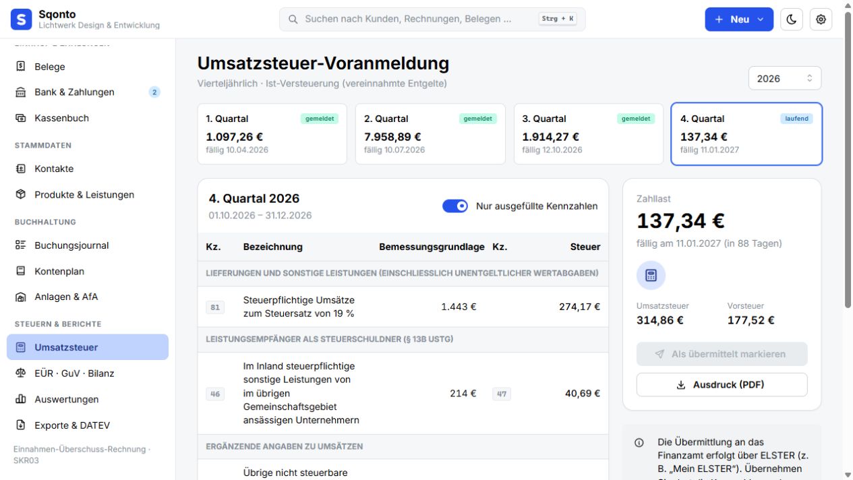Click the Sqonto logo icon
853x480 pixels.
(22, 20)
